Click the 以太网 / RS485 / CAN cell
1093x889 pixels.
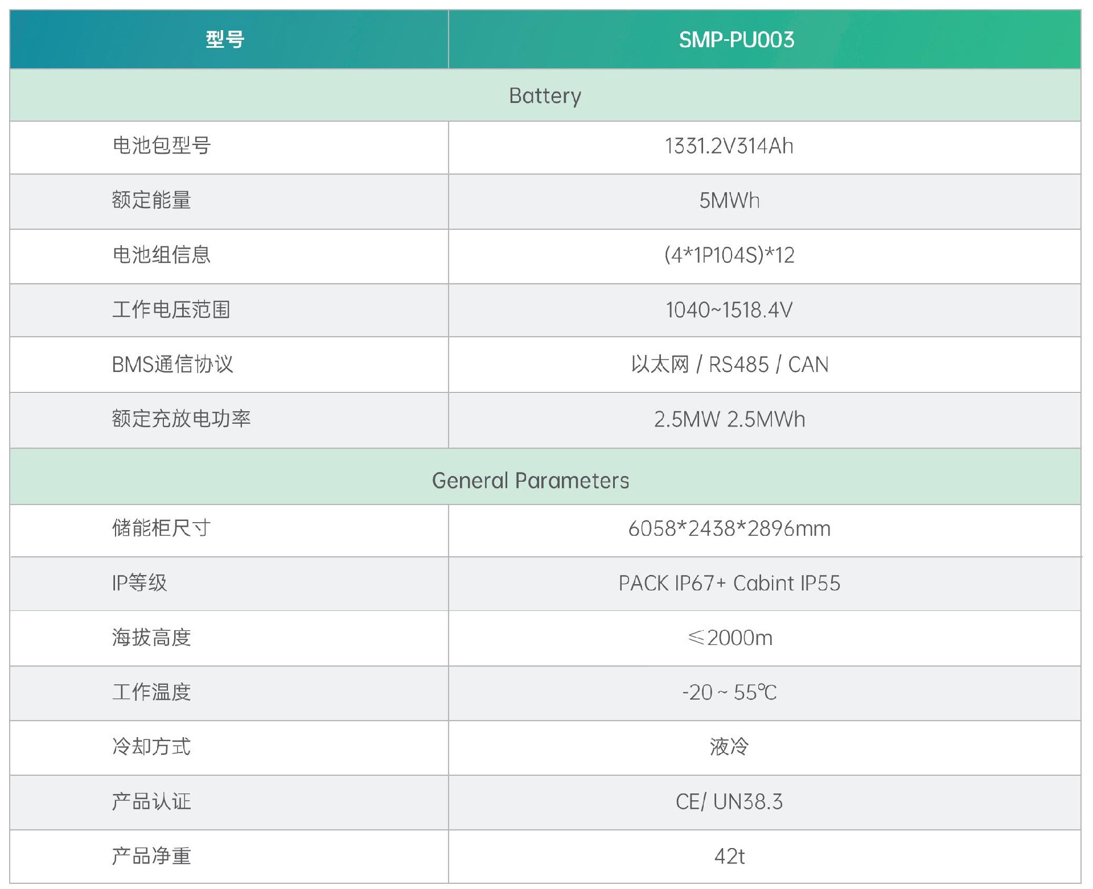click(729, 365)
